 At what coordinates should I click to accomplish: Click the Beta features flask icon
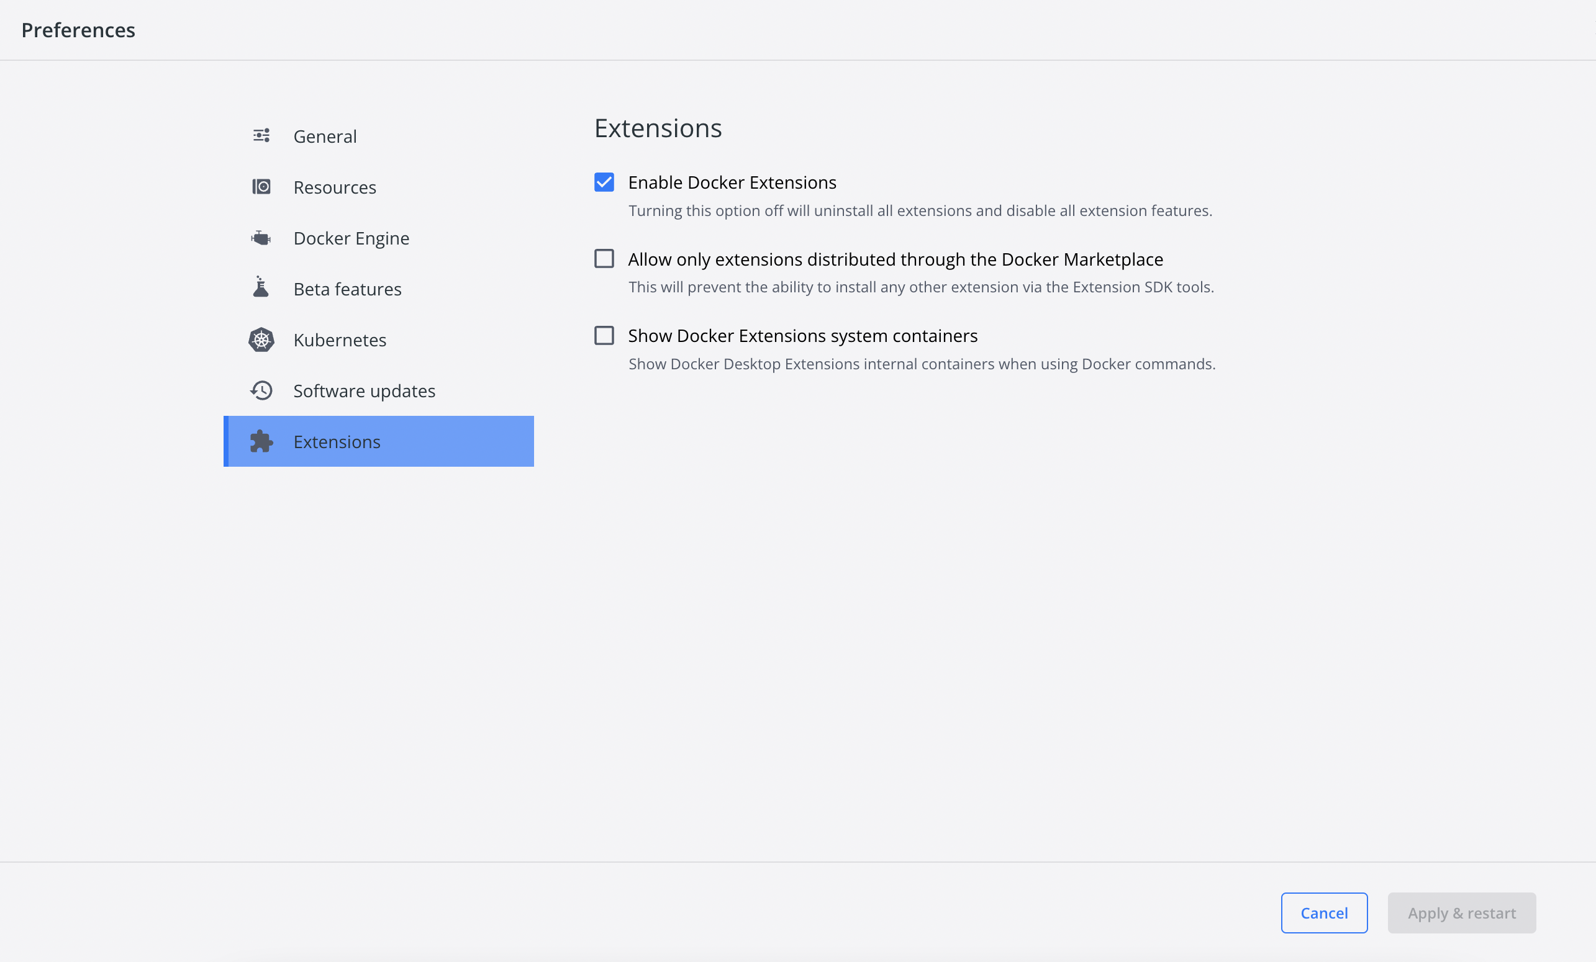coord(261,287)
